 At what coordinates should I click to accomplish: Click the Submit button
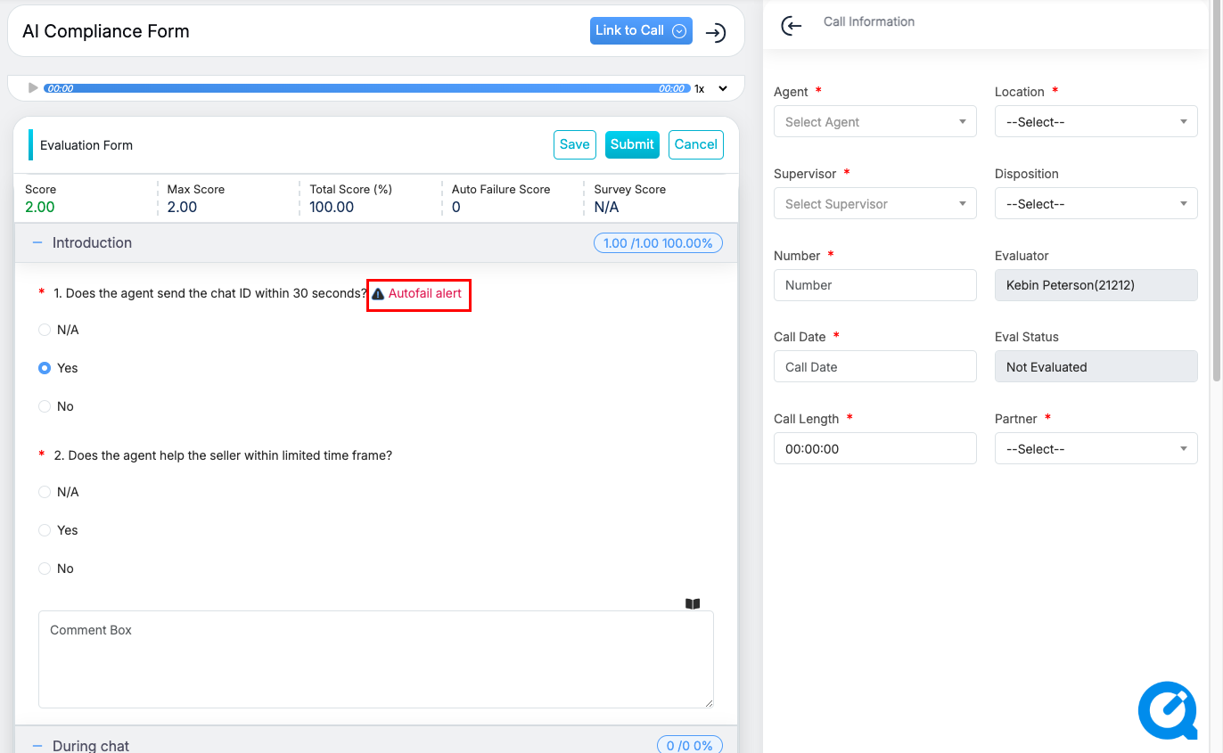click(632, 144)
